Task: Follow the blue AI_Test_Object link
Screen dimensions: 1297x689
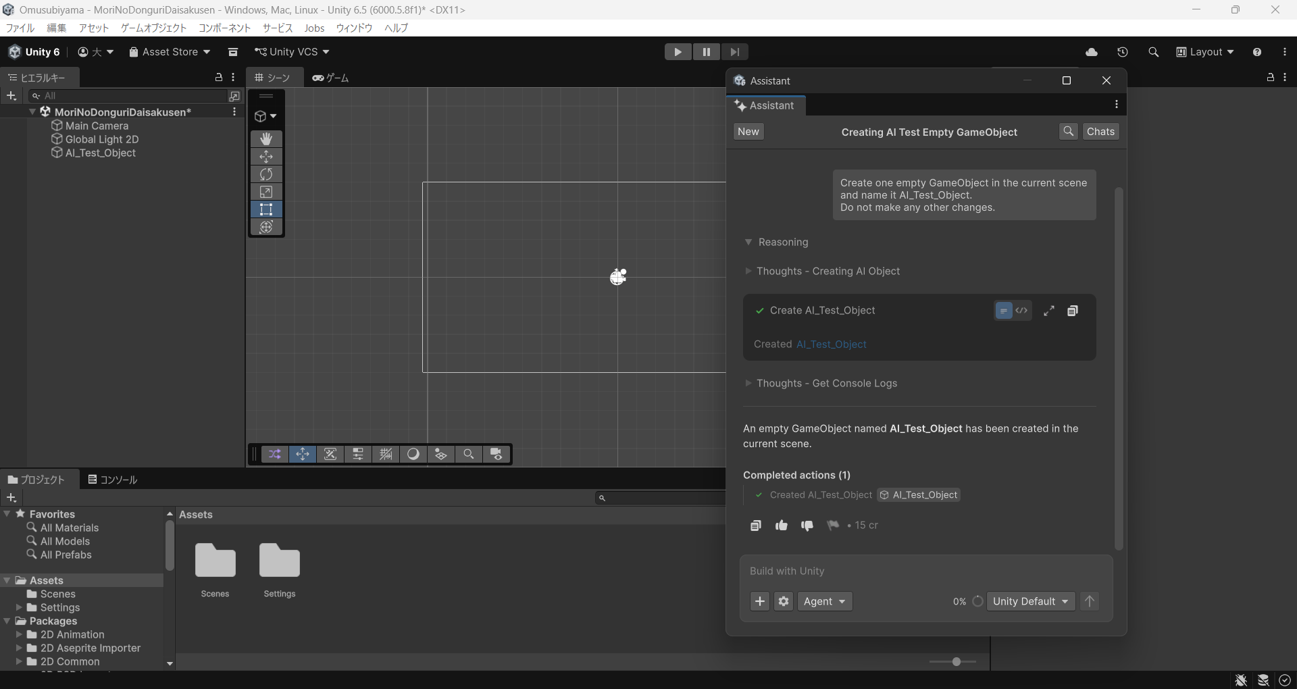Action: tap(831, 344)
